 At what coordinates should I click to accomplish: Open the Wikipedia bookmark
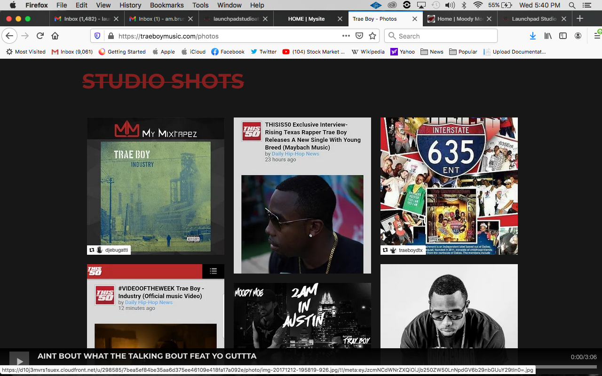(368, 52)
